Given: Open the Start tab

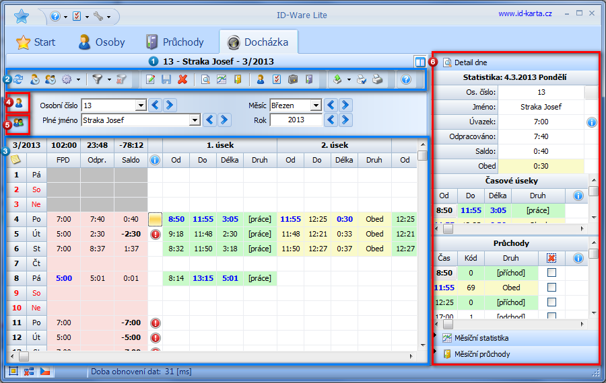Looking at the screenshot, I should 36,42.
